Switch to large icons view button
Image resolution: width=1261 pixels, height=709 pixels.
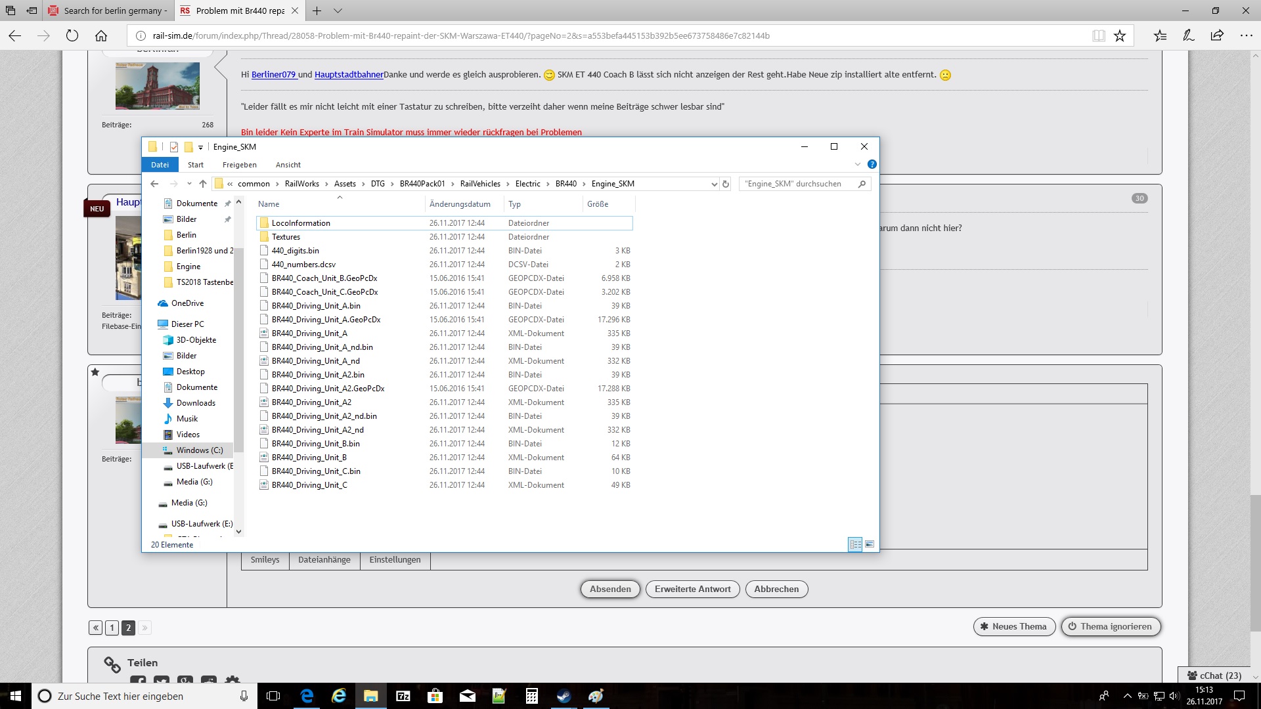[870, 544]
